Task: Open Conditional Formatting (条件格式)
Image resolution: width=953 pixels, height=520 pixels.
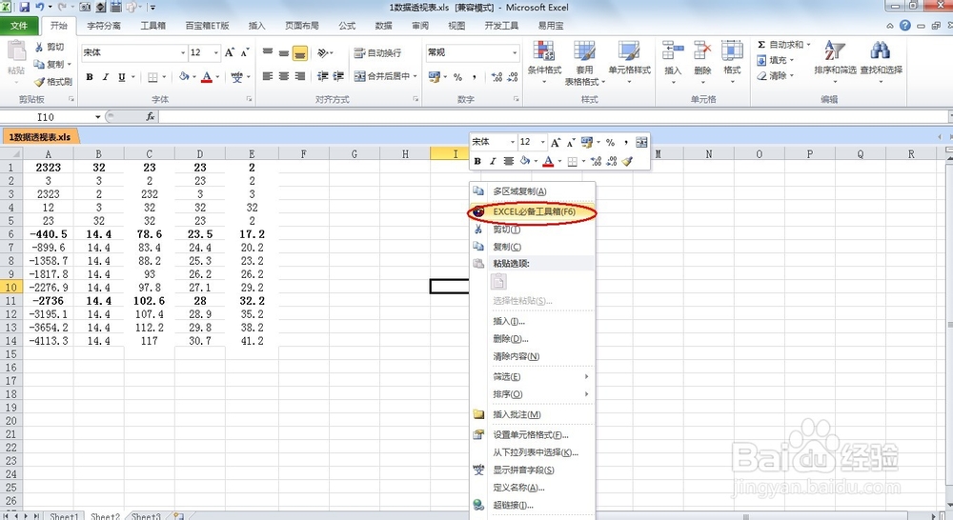Action: click(544, 64)
